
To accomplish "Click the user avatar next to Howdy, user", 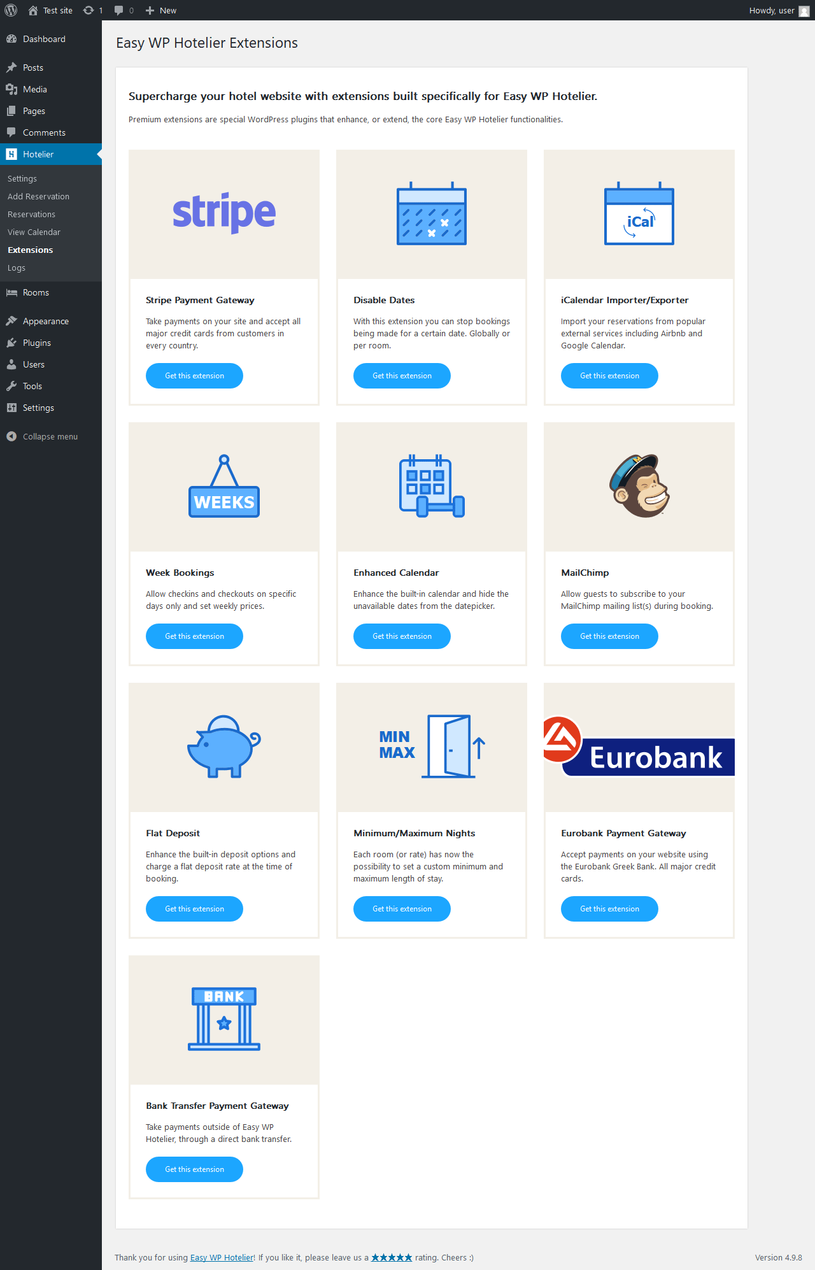I will click(804, 11).
